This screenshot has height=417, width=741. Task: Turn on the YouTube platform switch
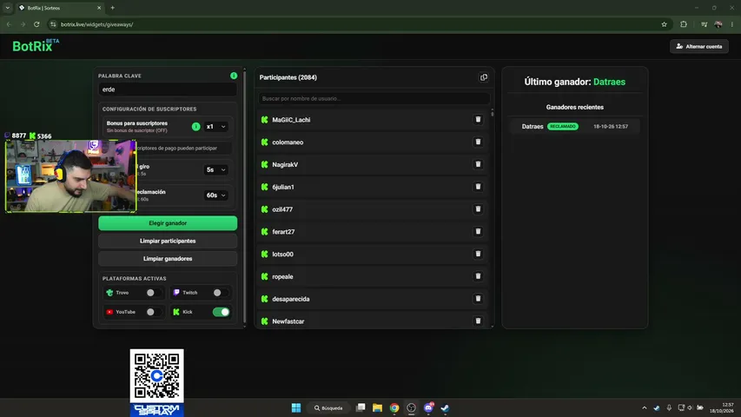point(154,312)
